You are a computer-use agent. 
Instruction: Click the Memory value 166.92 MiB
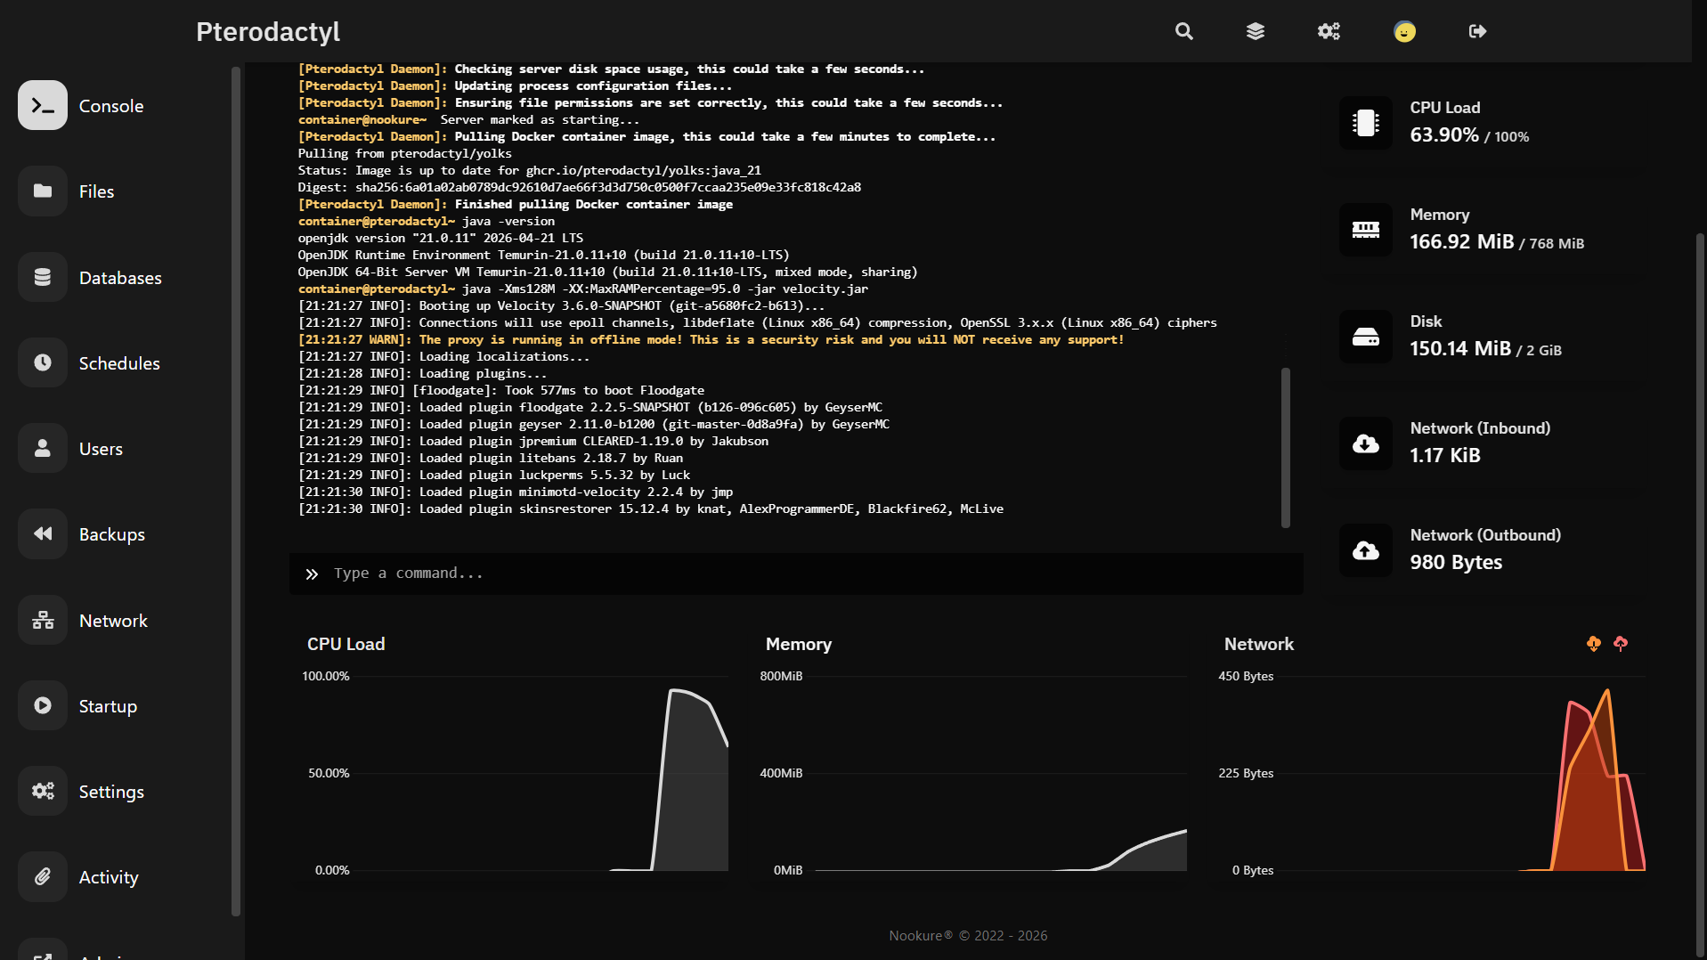tap(1462, 241)
